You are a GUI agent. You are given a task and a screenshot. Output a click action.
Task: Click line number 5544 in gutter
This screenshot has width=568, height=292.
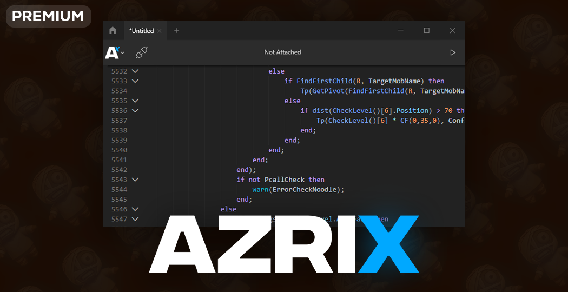click(119, 189)
